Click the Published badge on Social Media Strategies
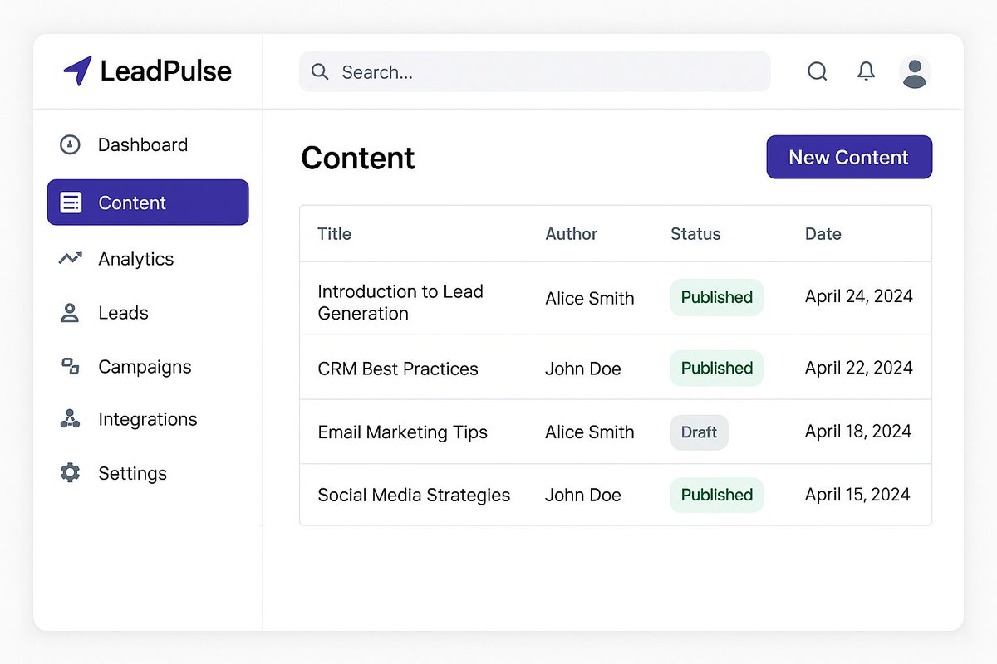 click(x=716, y=495)
